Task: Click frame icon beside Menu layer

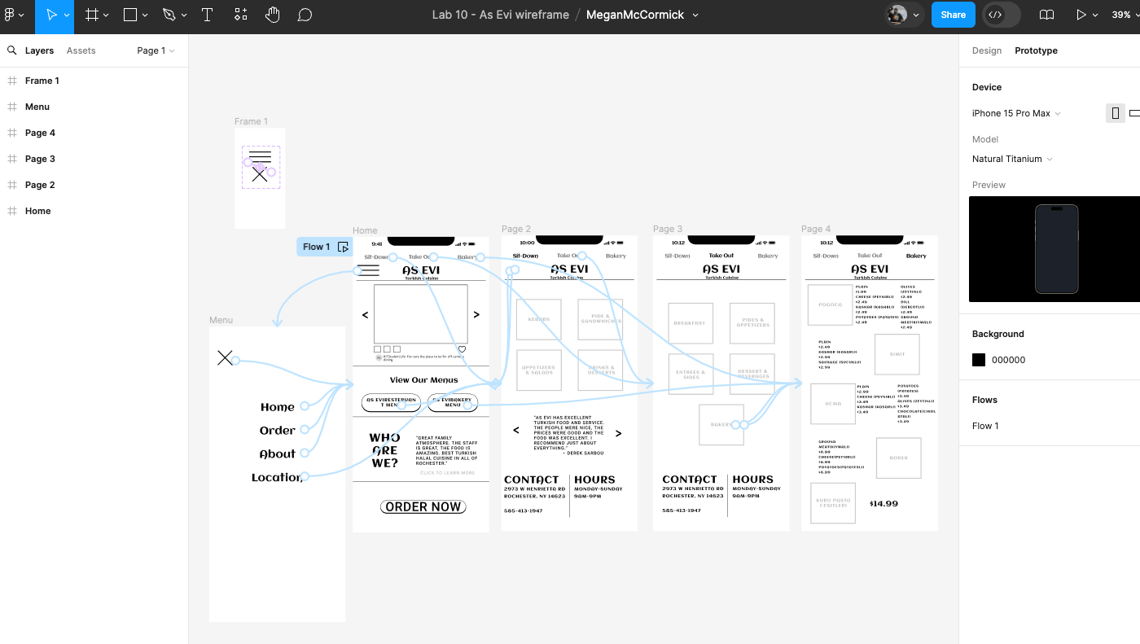Action: tap(12, 107)
